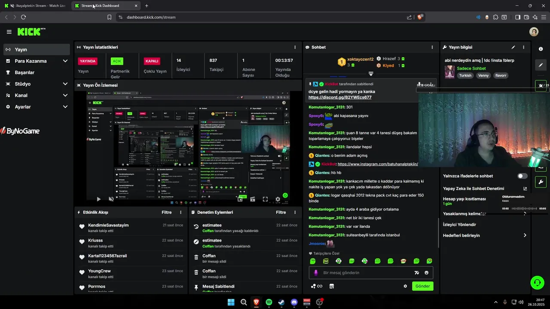Image resolution: width=550 pixels, height=309 pixels.
Task: Click the channel points infinity icon
Action: pos(317,286)
